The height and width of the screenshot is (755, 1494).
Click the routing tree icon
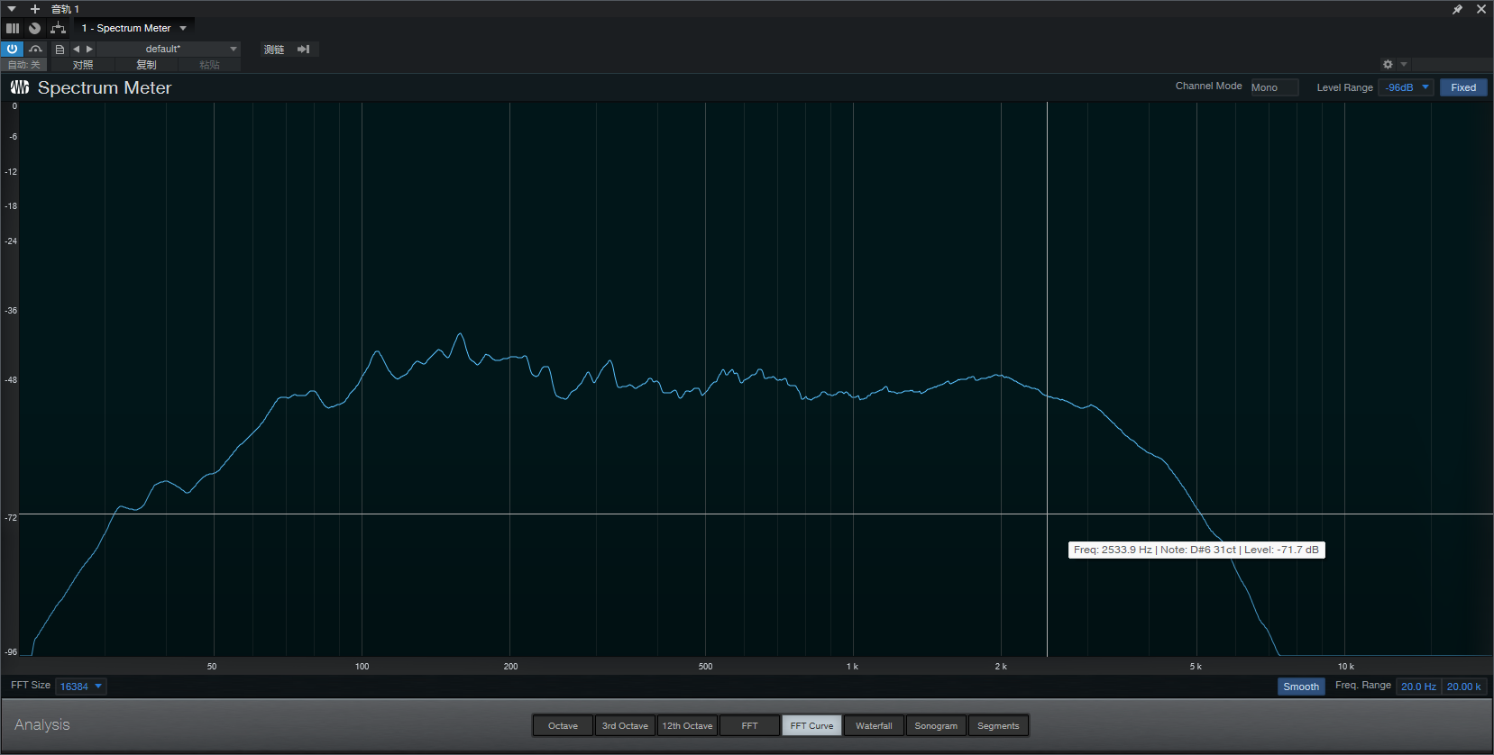(59, 28)
